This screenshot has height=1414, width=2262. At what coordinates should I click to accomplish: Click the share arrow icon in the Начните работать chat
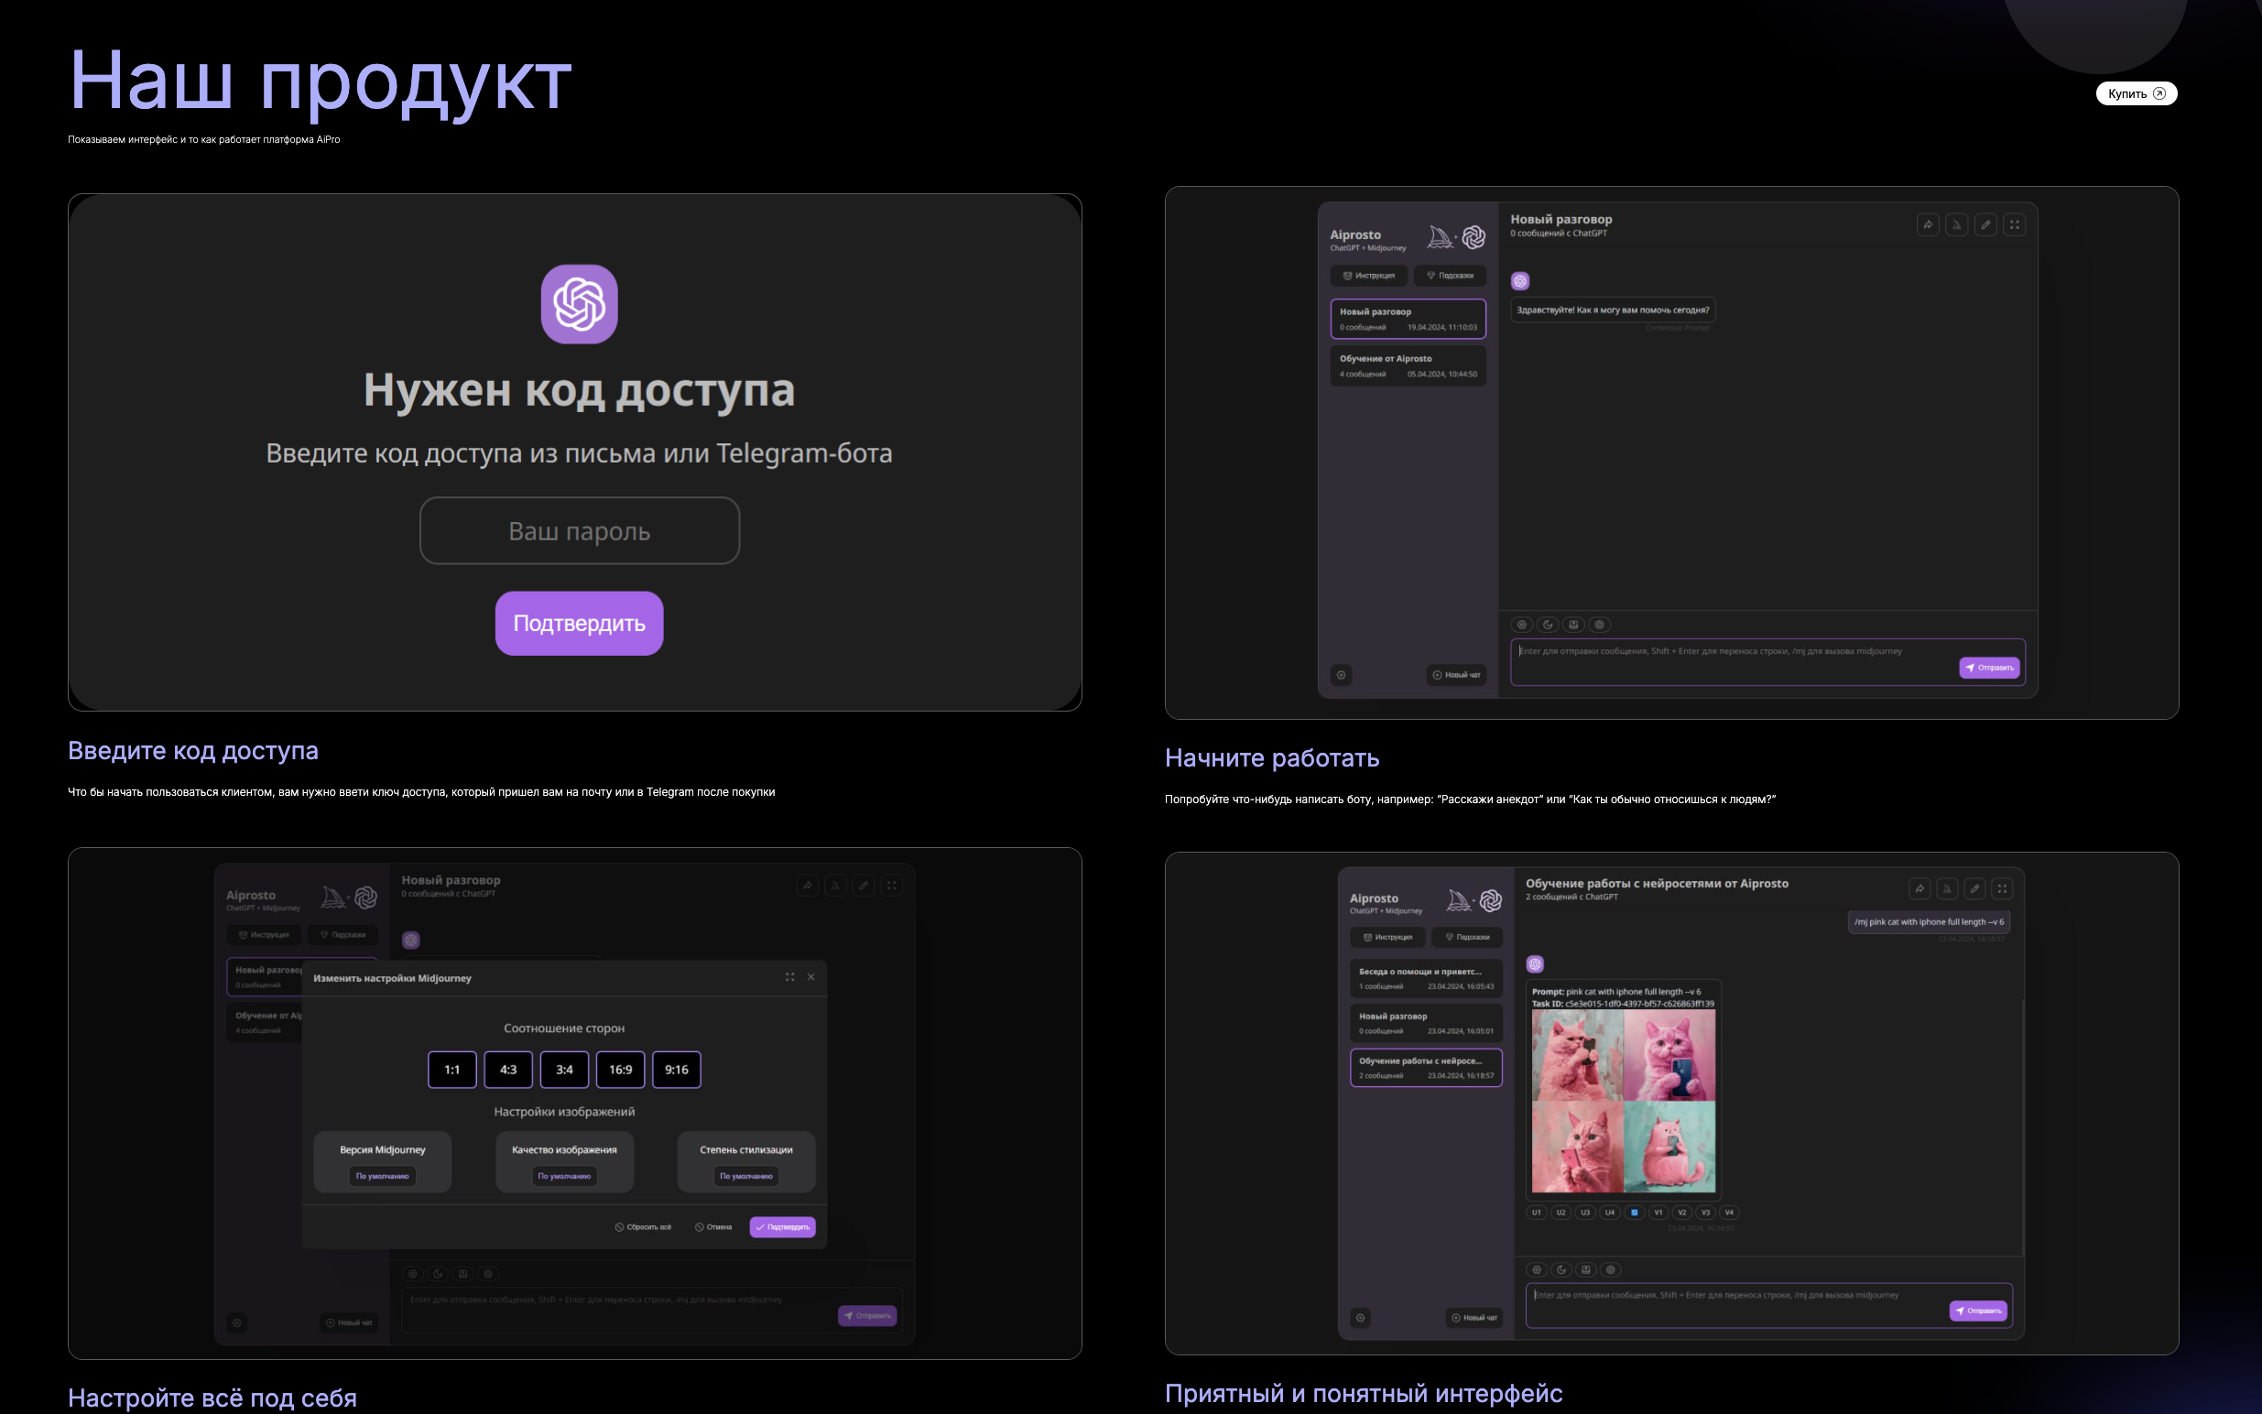point(1927,224)
